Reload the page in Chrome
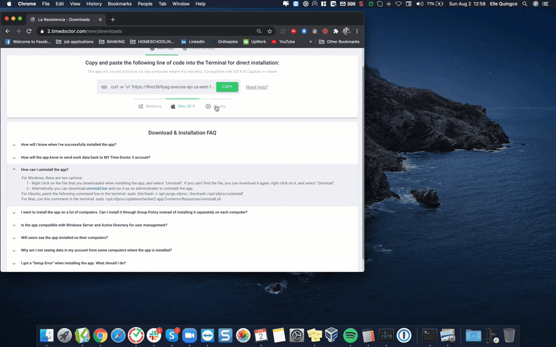Viewport: 556px width, 347px height. coord(29,31)
